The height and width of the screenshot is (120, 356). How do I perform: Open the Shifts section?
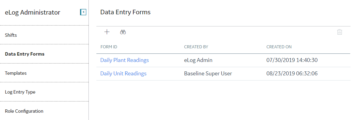point(11,35)
